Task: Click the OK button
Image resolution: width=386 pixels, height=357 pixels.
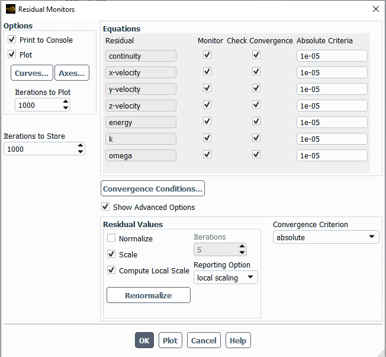Action: click(x=144, y=340)
